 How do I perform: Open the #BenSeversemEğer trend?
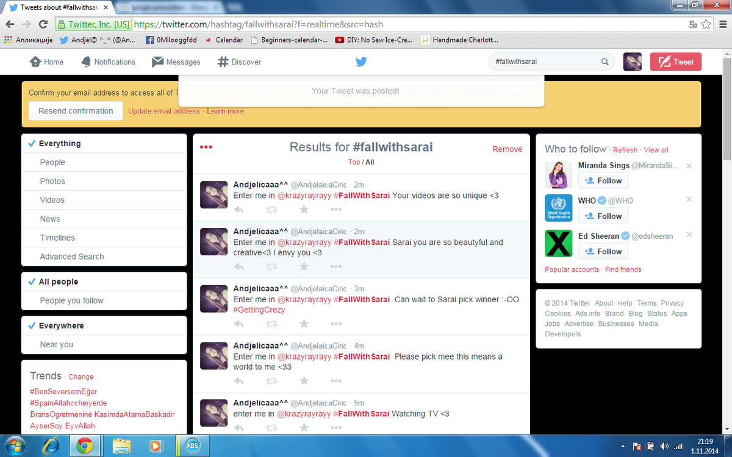(x=63, y=391)
